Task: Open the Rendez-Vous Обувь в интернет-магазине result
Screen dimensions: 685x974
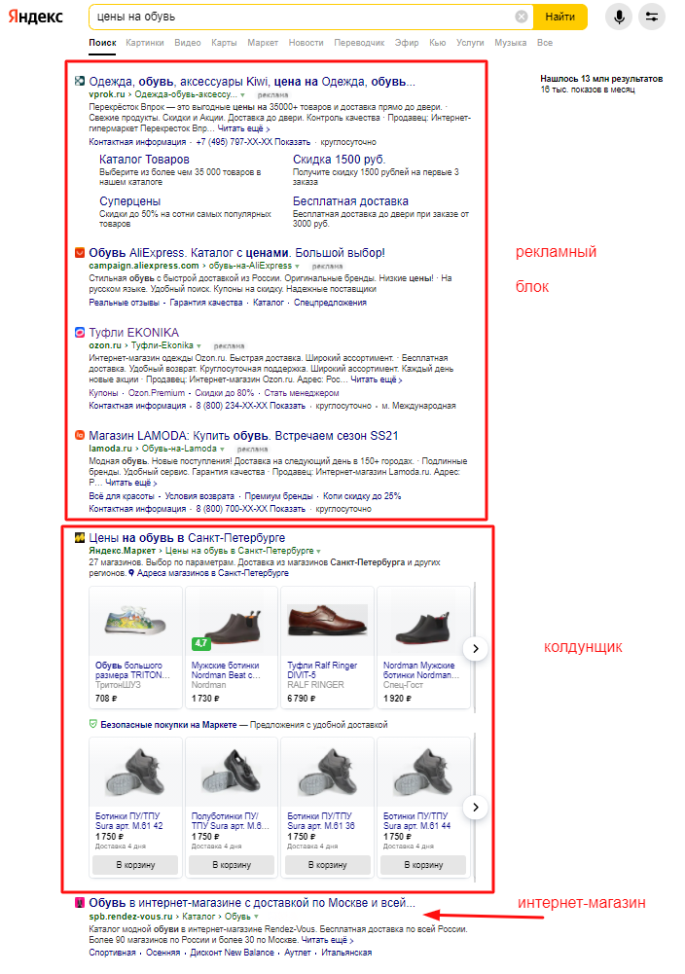Action: tap(252, 903)
